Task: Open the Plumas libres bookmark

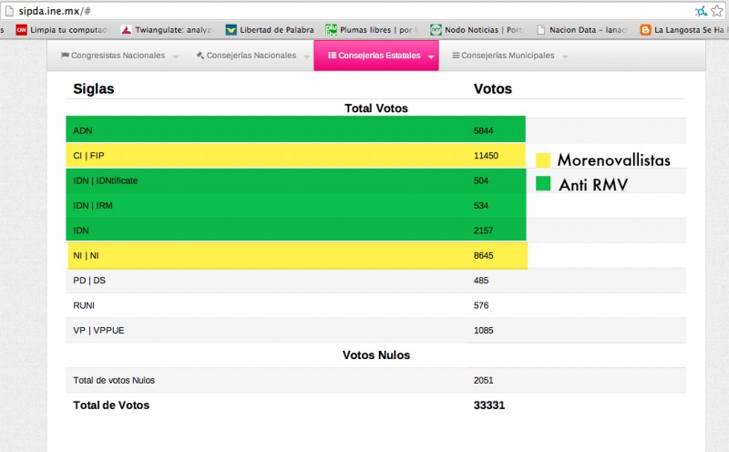Action: point(372,30)
